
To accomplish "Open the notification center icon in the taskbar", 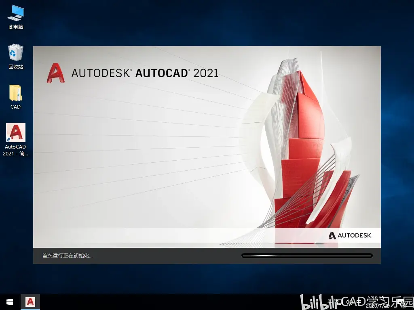I will (401, 302).
